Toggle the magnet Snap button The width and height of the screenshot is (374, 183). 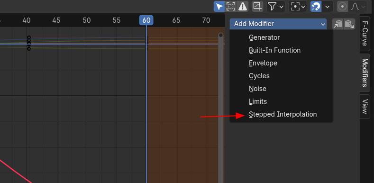(316, 7)
